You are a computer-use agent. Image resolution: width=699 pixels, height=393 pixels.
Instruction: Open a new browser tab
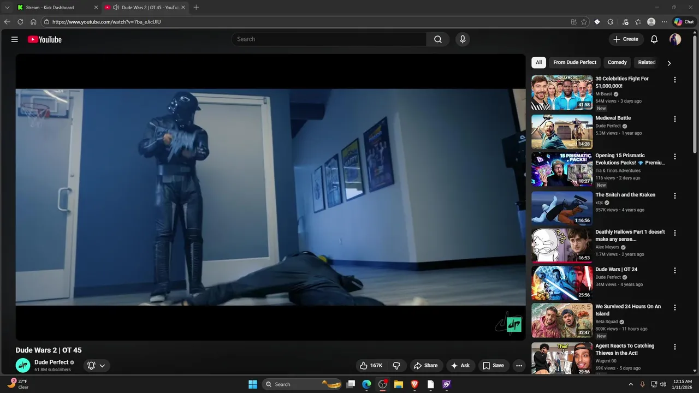point(196,8)
